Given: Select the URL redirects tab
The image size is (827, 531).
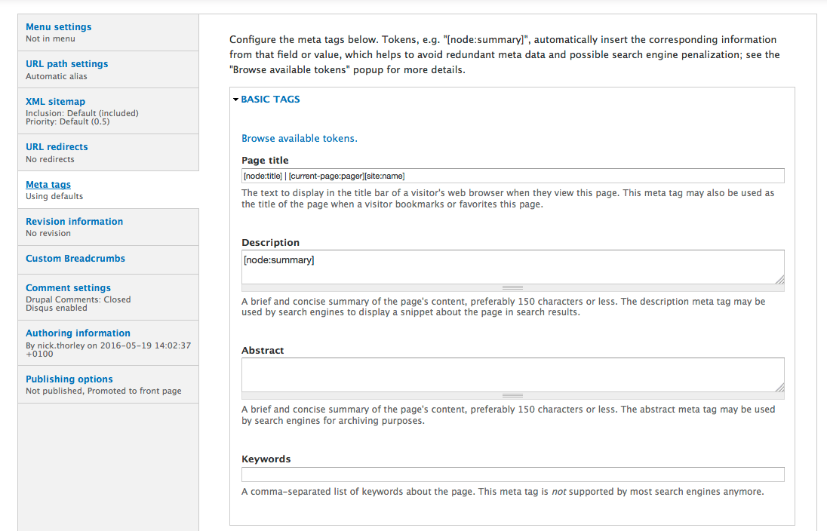Looking at the screenshot, I should [x=57, y=147].
